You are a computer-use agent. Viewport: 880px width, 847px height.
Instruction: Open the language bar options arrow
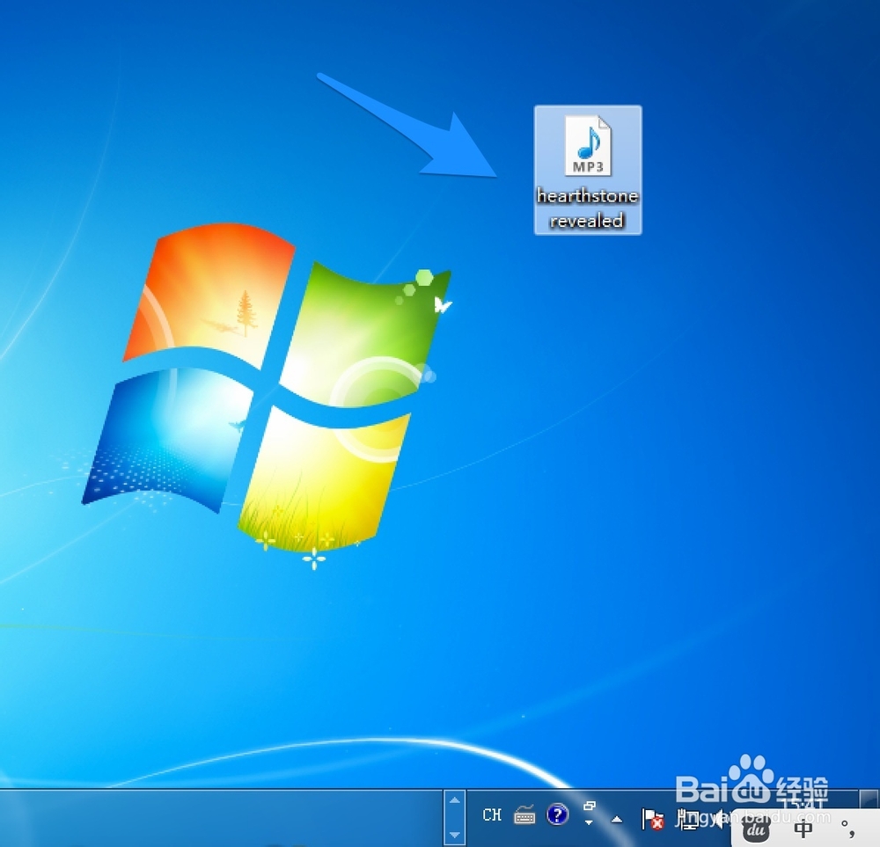[589, 823]
